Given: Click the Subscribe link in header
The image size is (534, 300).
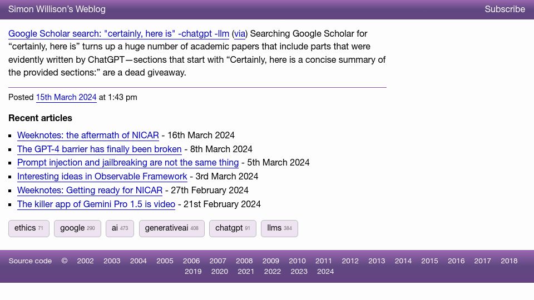Looking at the screenshot, I should (x=505, y=9).
